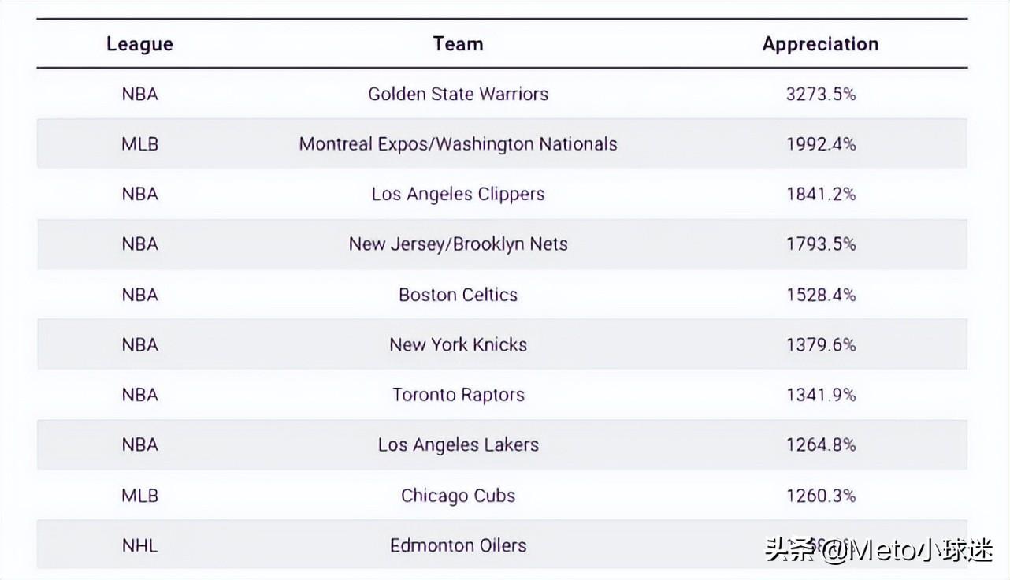The width and height of the screenshot is (1010, 580).
Task: Click the League column header
Action: (139, 44)
